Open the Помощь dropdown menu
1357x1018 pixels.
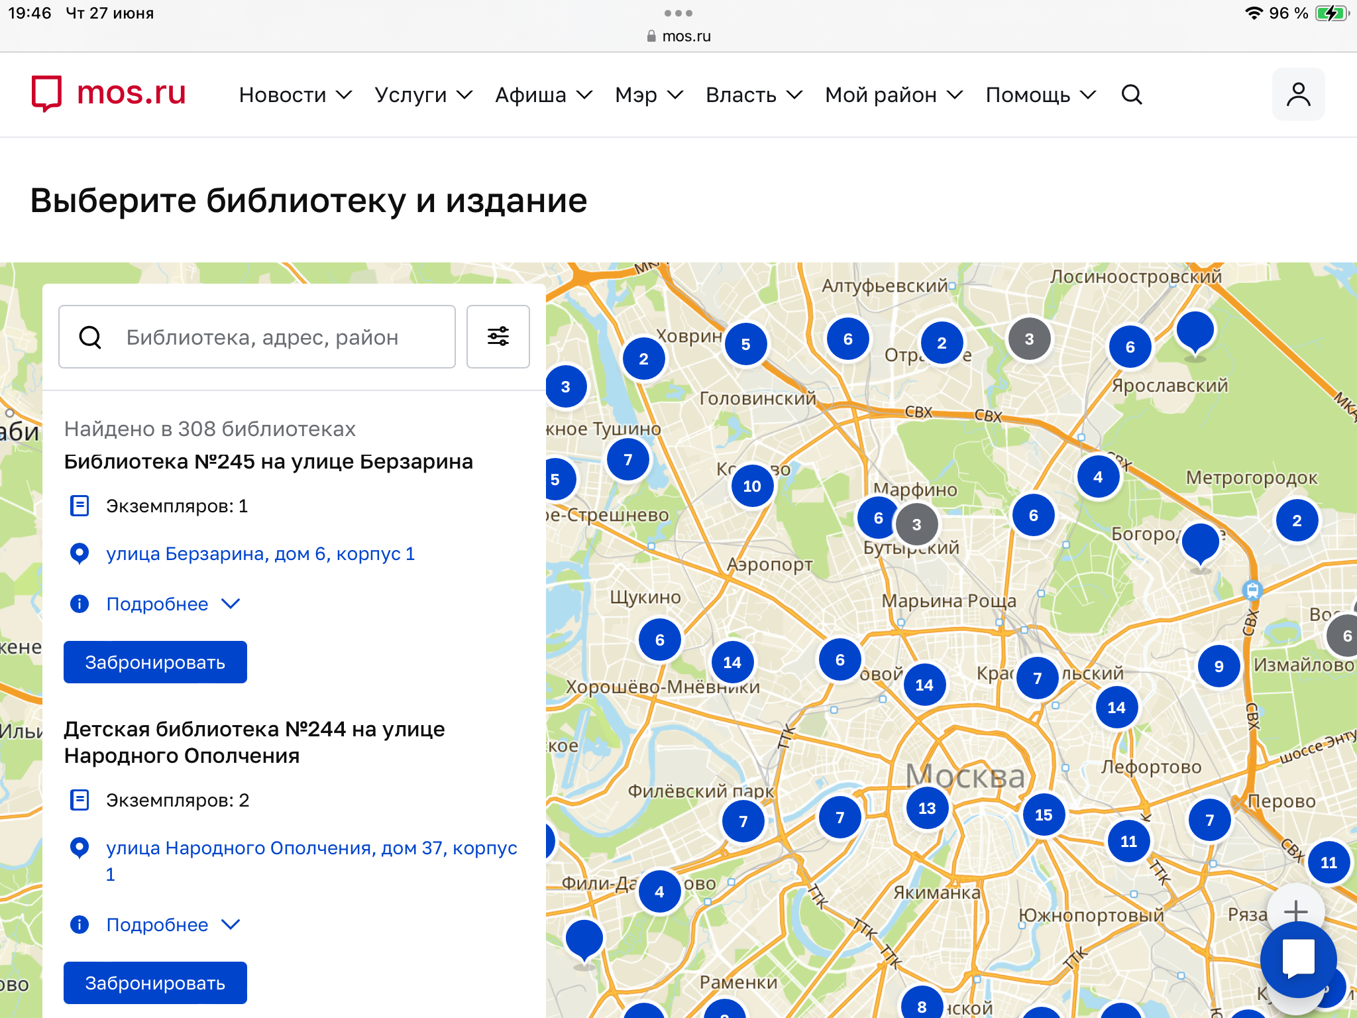click(1041, 95)
